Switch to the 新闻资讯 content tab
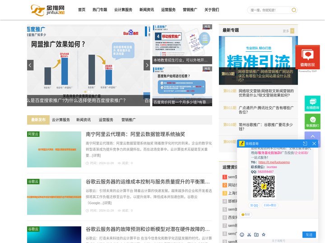The height and width of the screenshot is (243, 325). click(84, 120)
